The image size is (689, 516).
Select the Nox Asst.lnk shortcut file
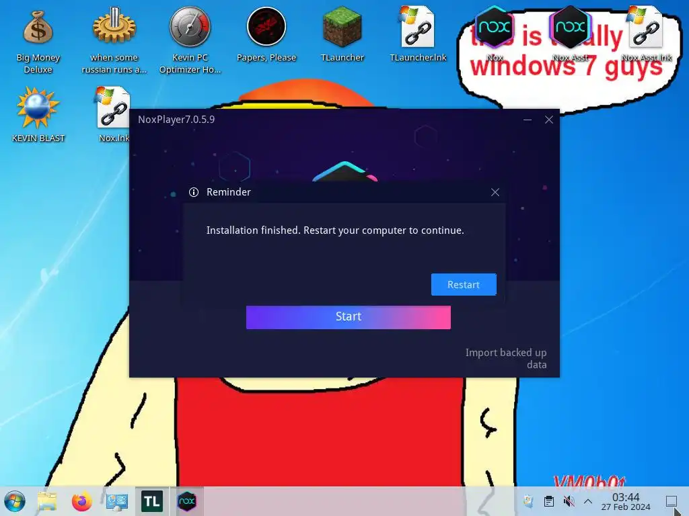click(x=647, y=34)
